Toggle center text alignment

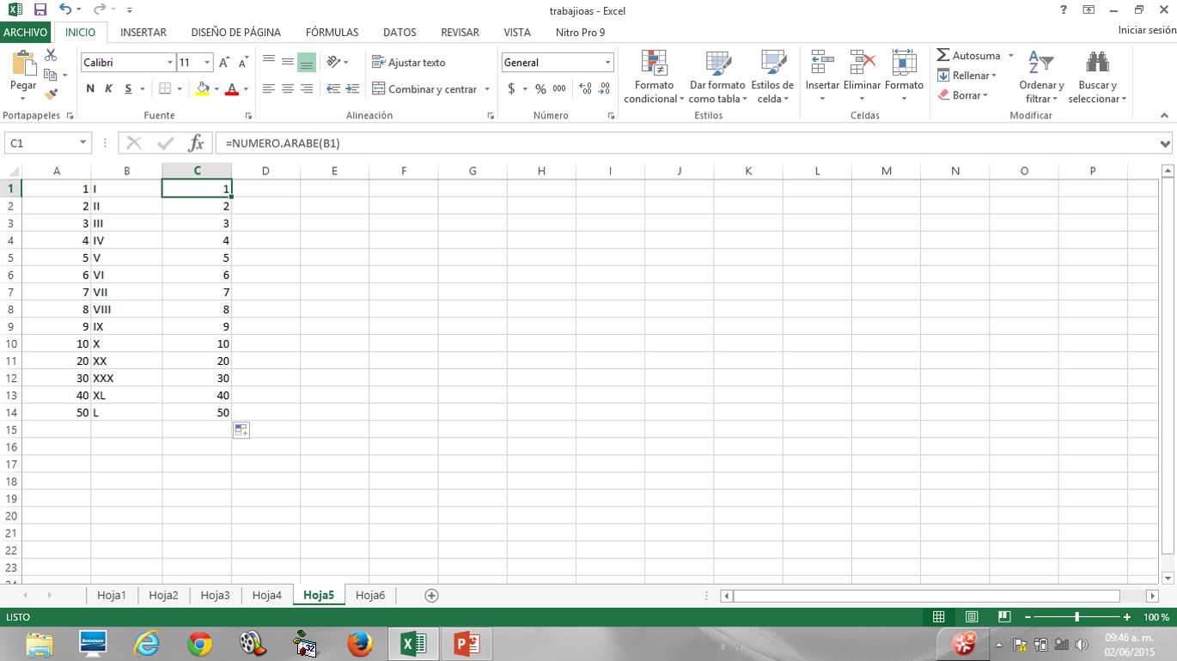286,88
